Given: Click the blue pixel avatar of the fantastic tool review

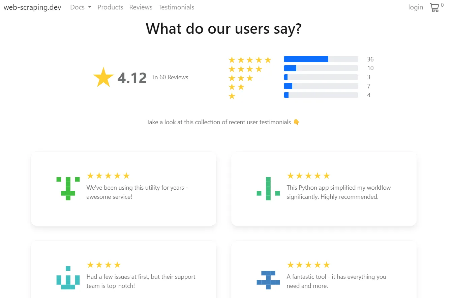Looking at the screenshot, I should click(x=268, y=278).
